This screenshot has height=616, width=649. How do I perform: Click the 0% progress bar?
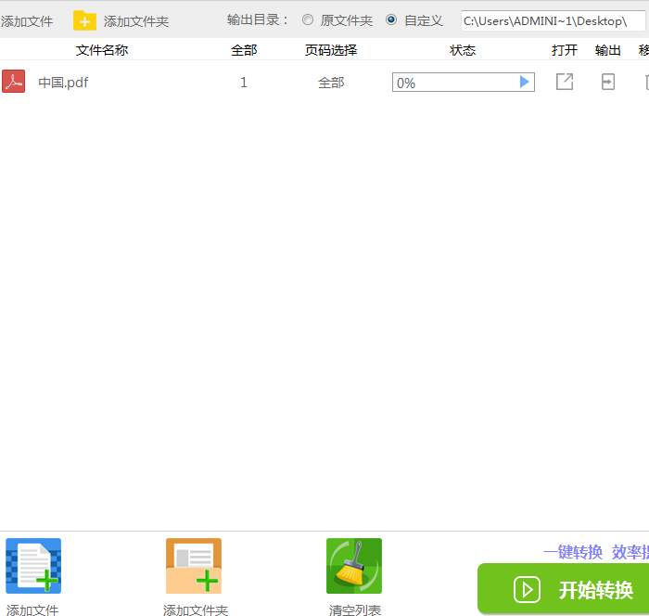click(x=464, y=82)
